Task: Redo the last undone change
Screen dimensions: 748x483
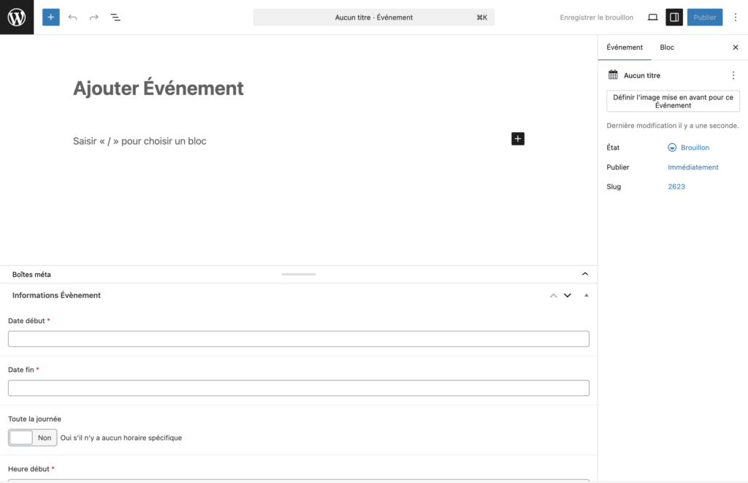Action: click(94, 18)
